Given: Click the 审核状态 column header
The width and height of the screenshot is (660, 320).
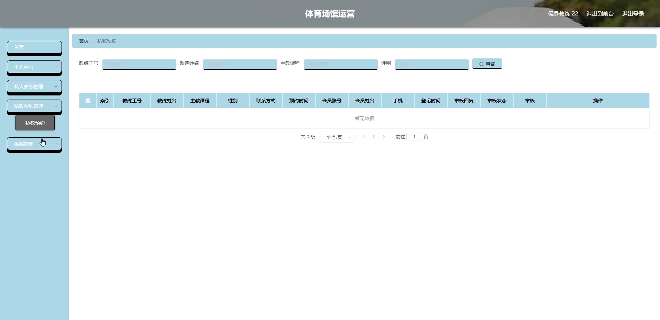Looking at the screenshot, I should click(497, 101).
